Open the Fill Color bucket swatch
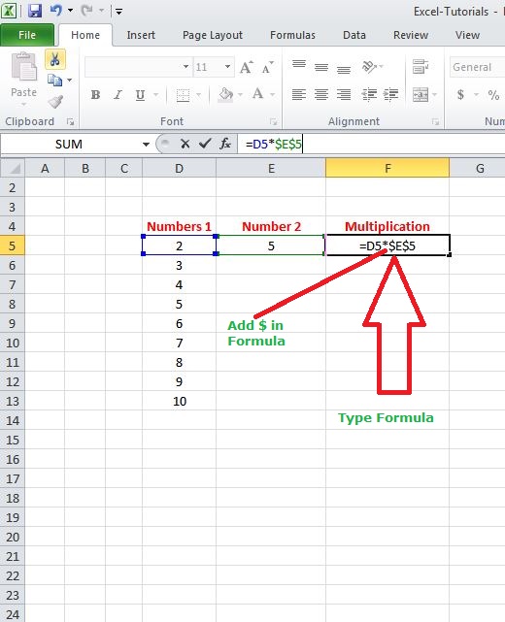This screenshot has width=505, height=622. click(225, 95)
